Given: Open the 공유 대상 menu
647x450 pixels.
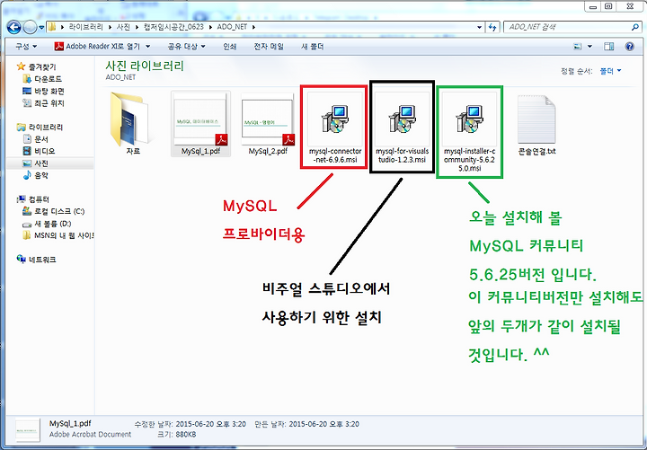Looking at the screenshot, I should (186, 46).
